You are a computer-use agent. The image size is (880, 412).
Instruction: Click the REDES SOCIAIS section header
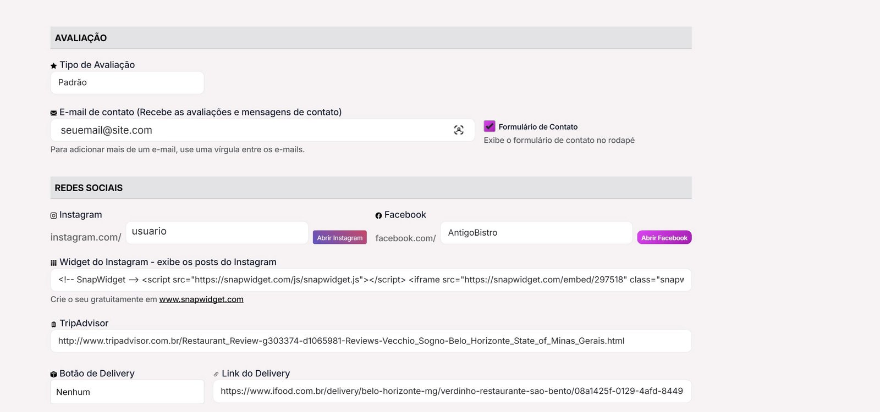pos(371,188)
